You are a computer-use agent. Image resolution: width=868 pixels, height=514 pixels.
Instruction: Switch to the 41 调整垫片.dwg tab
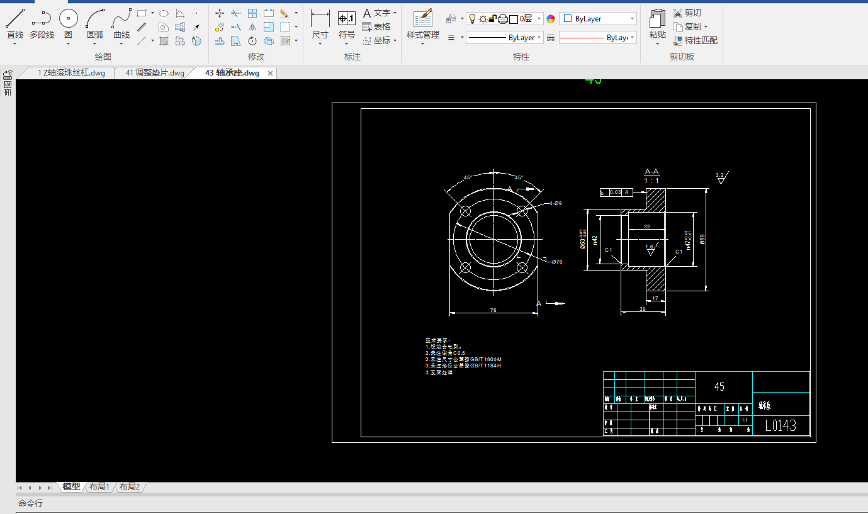tap(155, 73)
